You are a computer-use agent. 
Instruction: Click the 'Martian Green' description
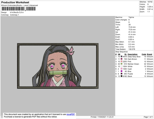coord(133,64)
